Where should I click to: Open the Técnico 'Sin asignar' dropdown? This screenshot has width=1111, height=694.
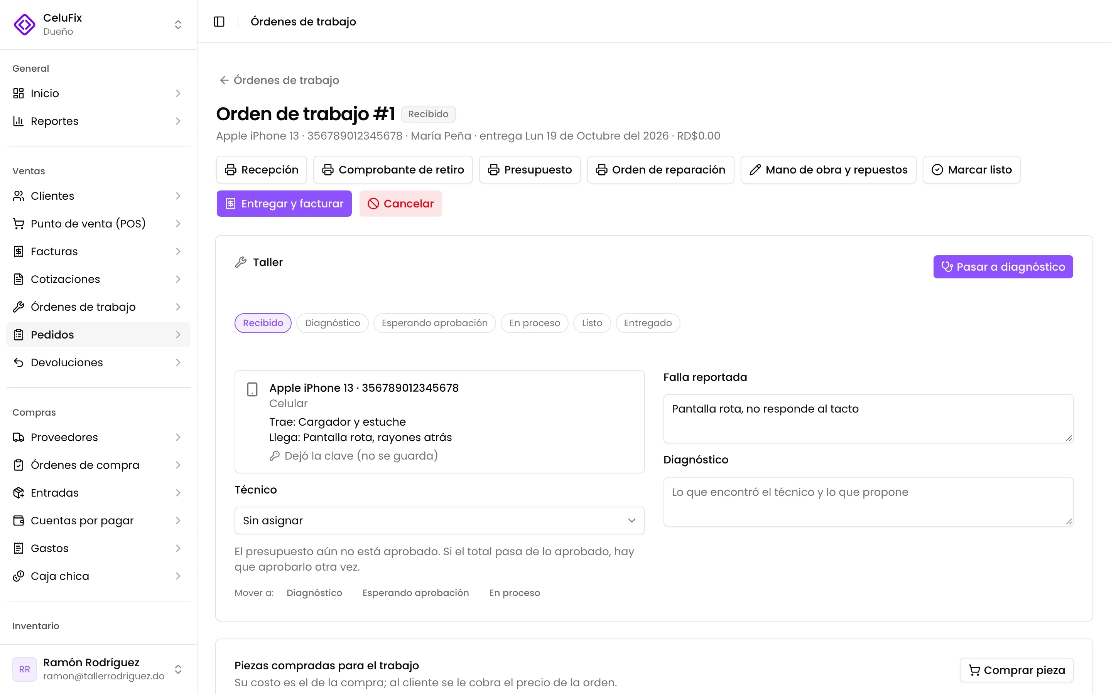click(x=439, y=520)
